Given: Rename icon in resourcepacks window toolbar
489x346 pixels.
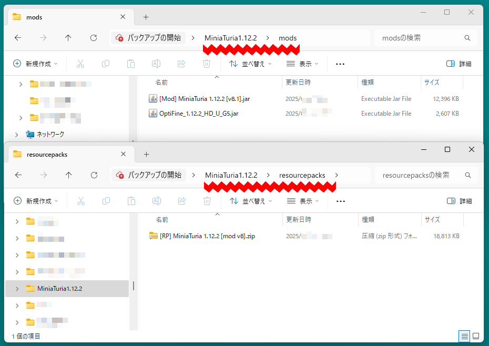Looking at the screenshot, I should tap(157, 201).
